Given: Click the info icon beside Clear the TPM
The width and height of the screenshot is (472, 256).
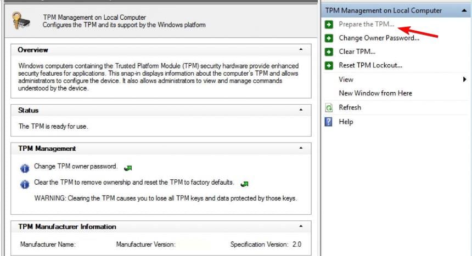Looking at the screenshot, I should (25, 184).
